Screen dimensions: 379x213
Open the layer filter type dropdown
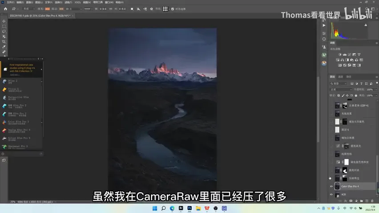pyautogui.click(x=339, y=83)
